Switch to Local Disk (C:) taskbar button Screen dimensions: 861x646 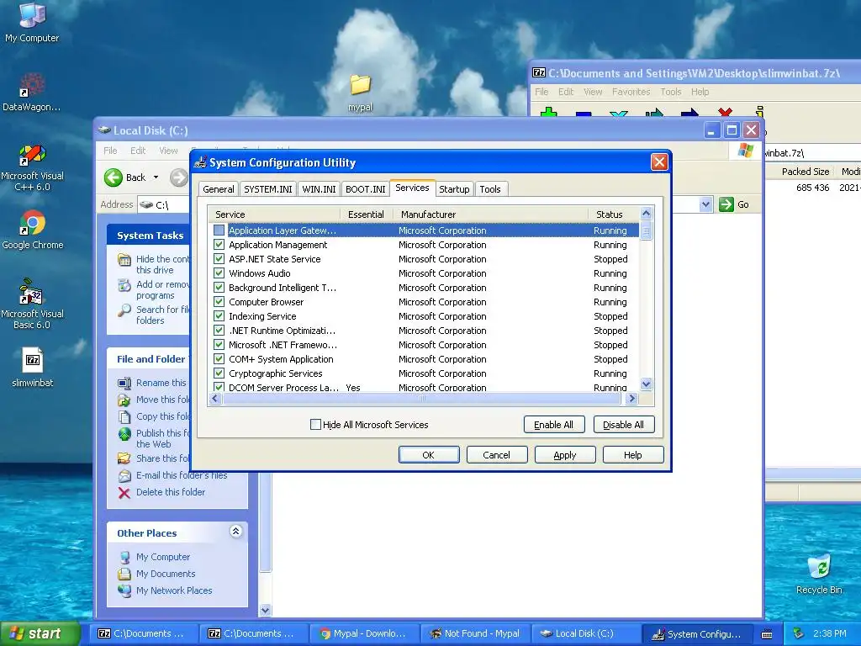pyautogui.click(x=585, y=633)
